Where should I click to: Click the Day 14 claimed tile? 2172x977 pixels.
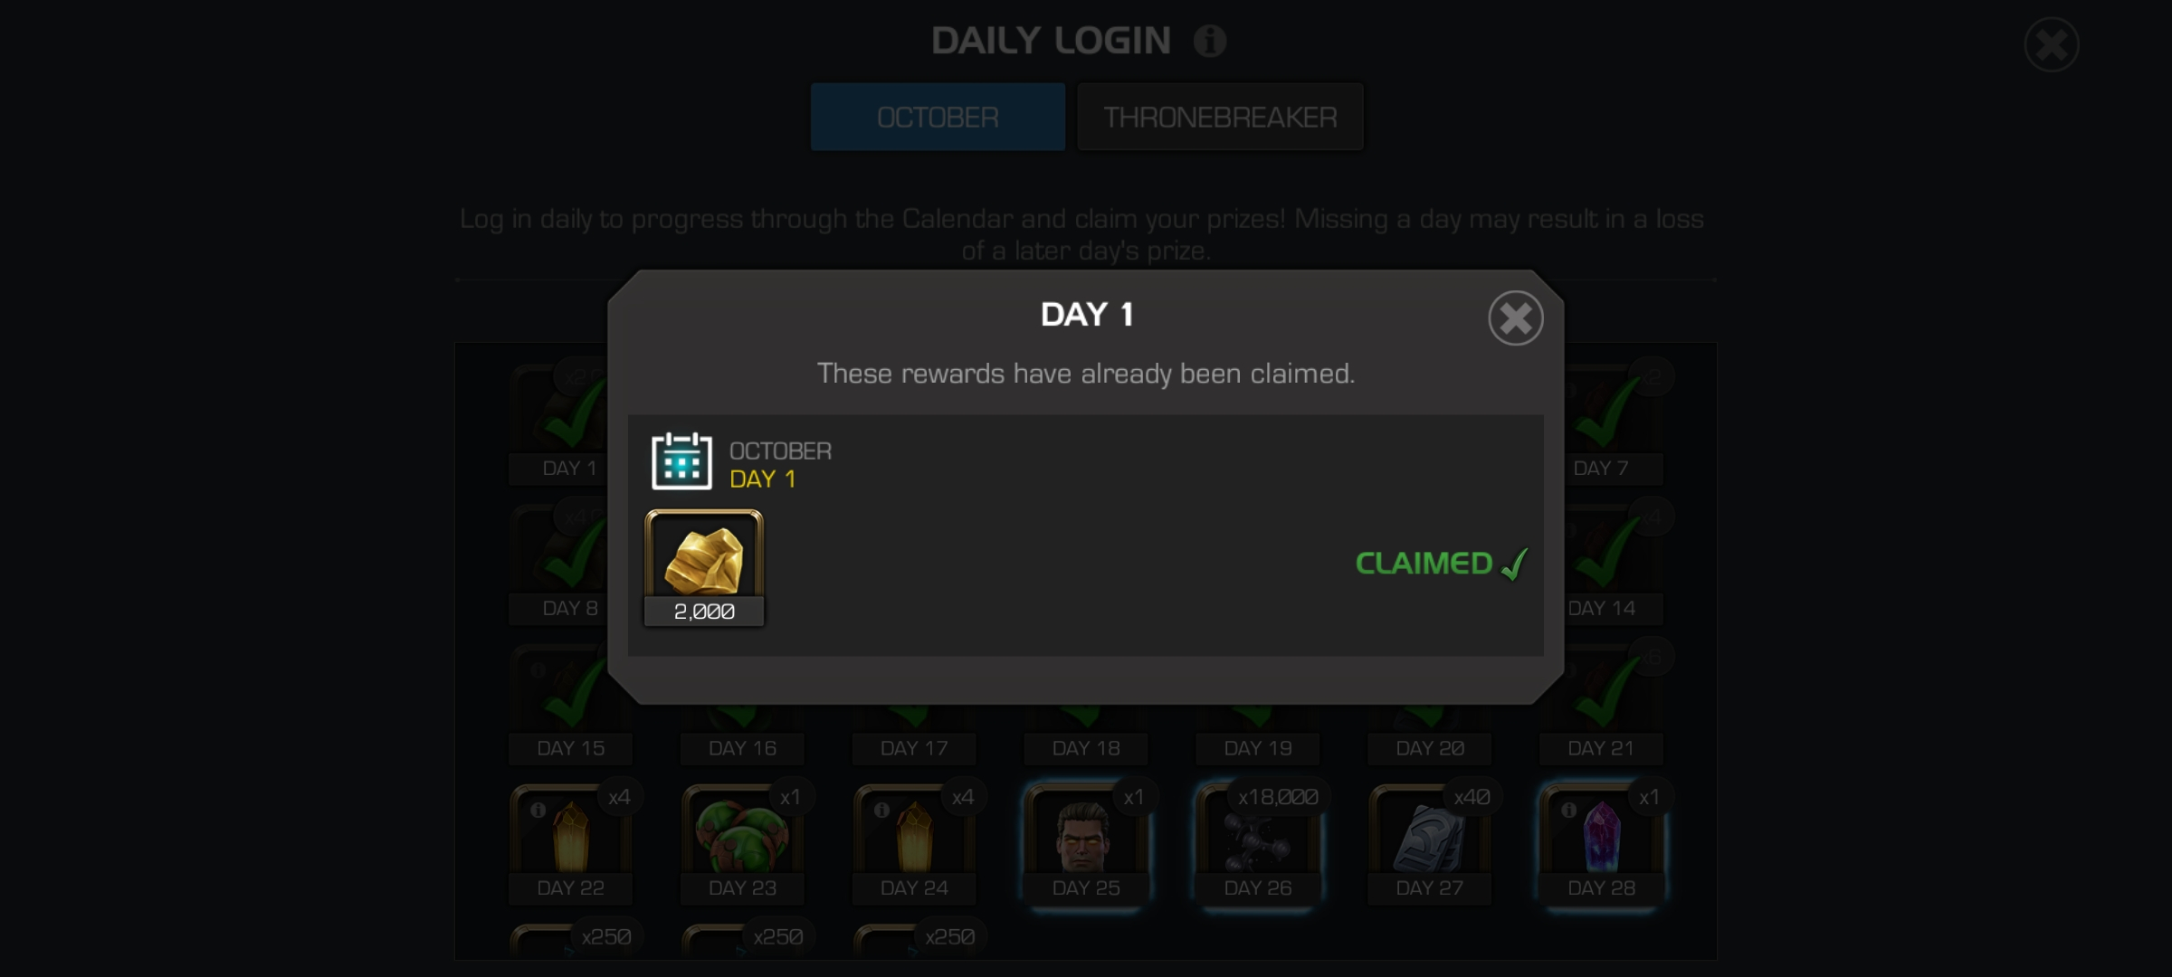tap(1611, 564)
